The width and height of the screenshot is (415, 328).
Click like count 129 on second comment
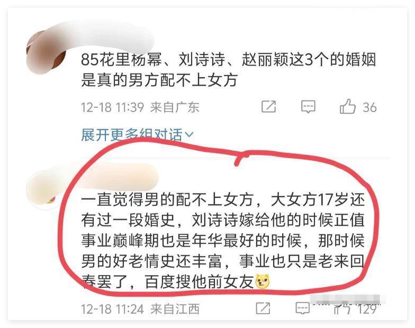pyautogui.click(x=366, y=309)
